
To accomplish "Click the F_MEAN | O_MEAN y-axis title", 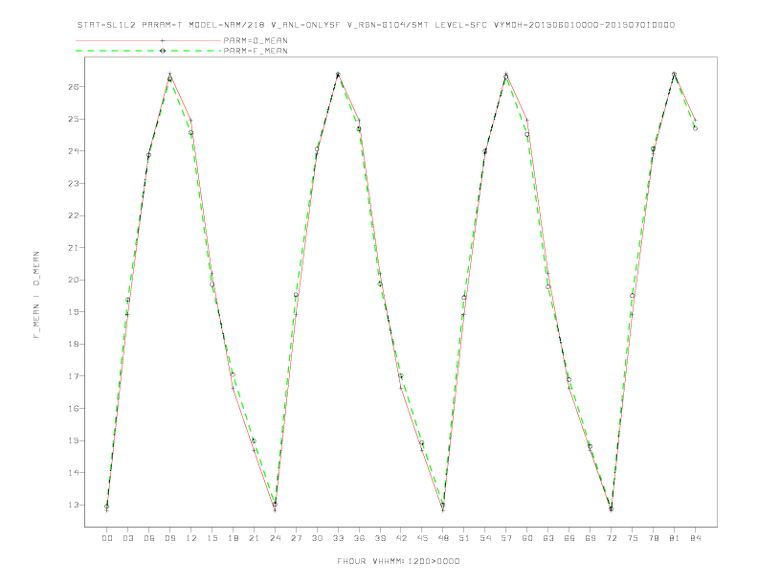I will click(36, 295).
